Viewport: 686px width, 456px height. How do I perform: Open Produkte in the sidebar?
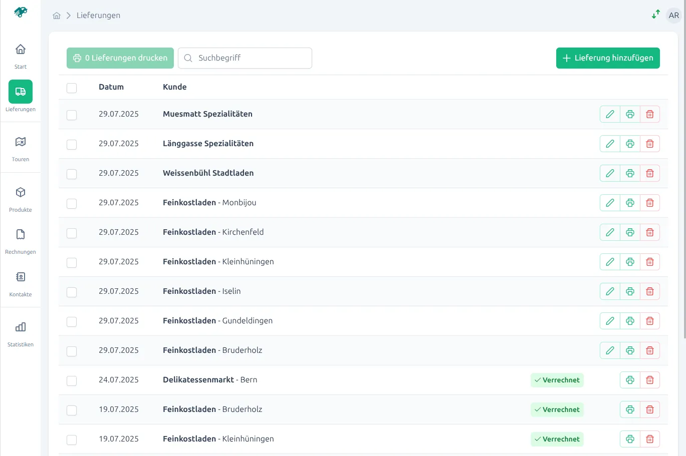click(20, 197)
